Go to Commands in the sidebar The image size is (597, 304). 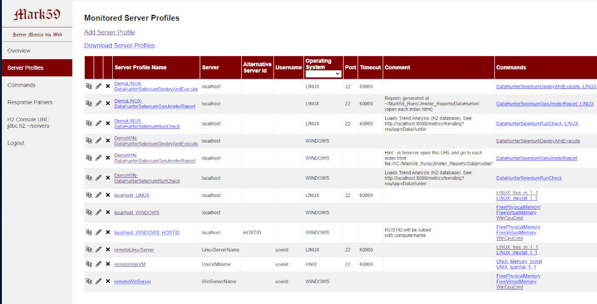coord(21,85)
